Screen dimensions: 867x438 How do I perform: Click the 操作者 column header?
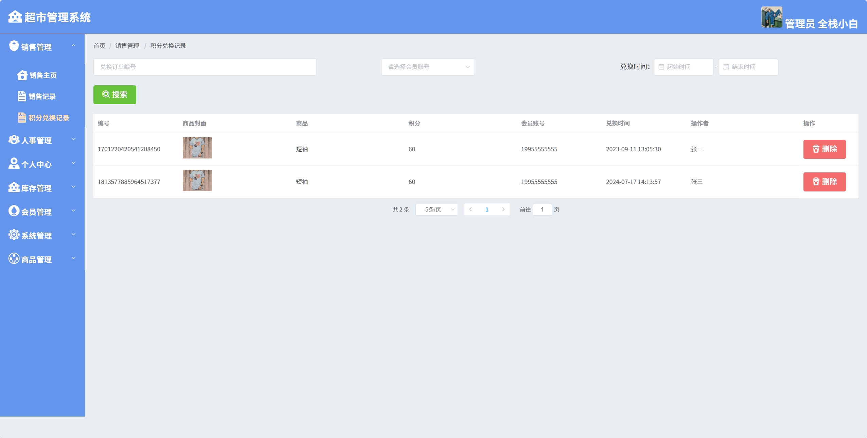pos(700,123)
